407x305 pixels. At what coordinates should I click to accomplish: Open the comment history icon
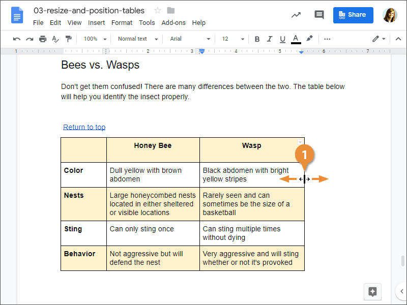pos(319,15)
